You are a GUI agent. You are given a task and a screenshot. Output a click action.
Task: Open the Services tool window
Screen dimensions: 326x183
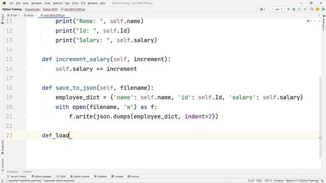click(133, 176)
